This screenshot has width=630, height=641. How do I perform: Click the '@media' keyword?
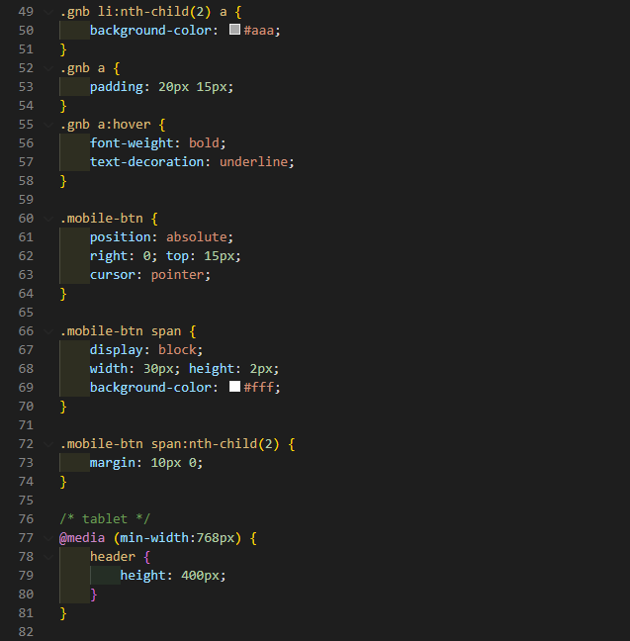coord(82,538)
